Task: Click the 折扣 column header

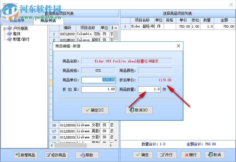Action: coord(196,20)
